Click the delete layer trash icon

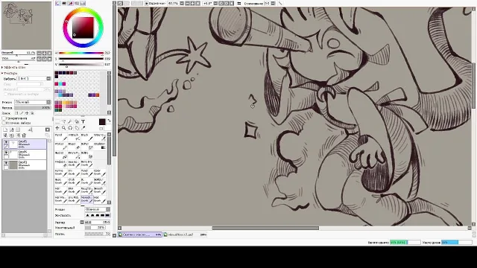click(x=24, y=135)
